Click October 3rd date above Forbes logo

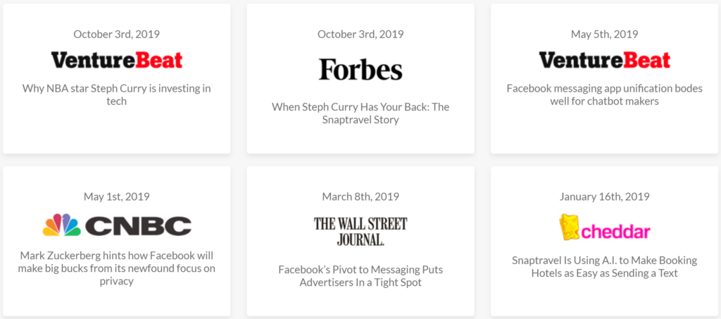[360, 34]
